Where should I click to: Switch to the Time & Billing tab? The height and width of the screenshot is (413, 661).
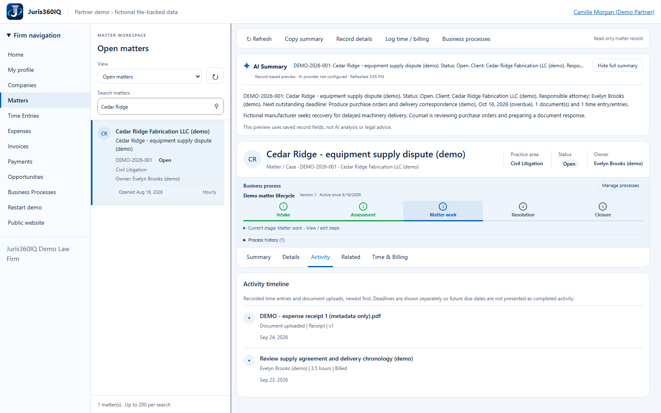point(390,257)
